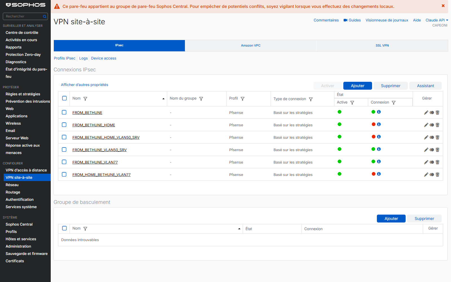Click the icon between pencil and trash for FROM_BETHUNE
This screenshot has height=282, width=451.
[x=432, y=113]
